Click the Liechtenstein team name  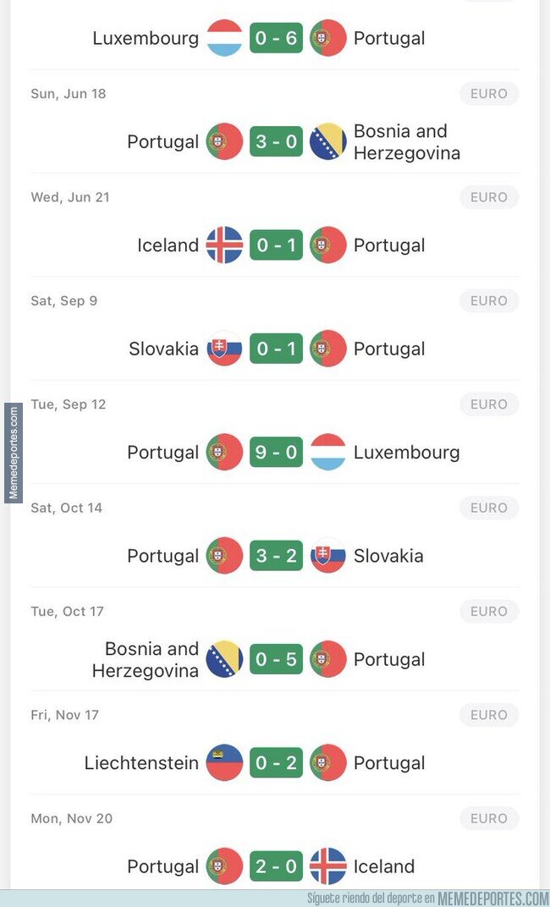coord(141,763)
